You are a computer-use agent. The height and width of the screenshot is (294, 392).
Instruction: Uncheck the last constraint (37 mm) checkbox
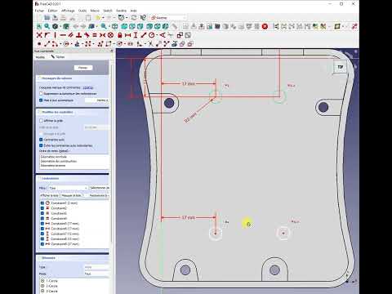42,244
